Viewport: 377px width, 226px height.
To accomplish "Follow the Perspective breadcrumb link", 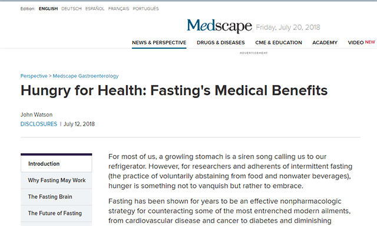I will [34, 76].
